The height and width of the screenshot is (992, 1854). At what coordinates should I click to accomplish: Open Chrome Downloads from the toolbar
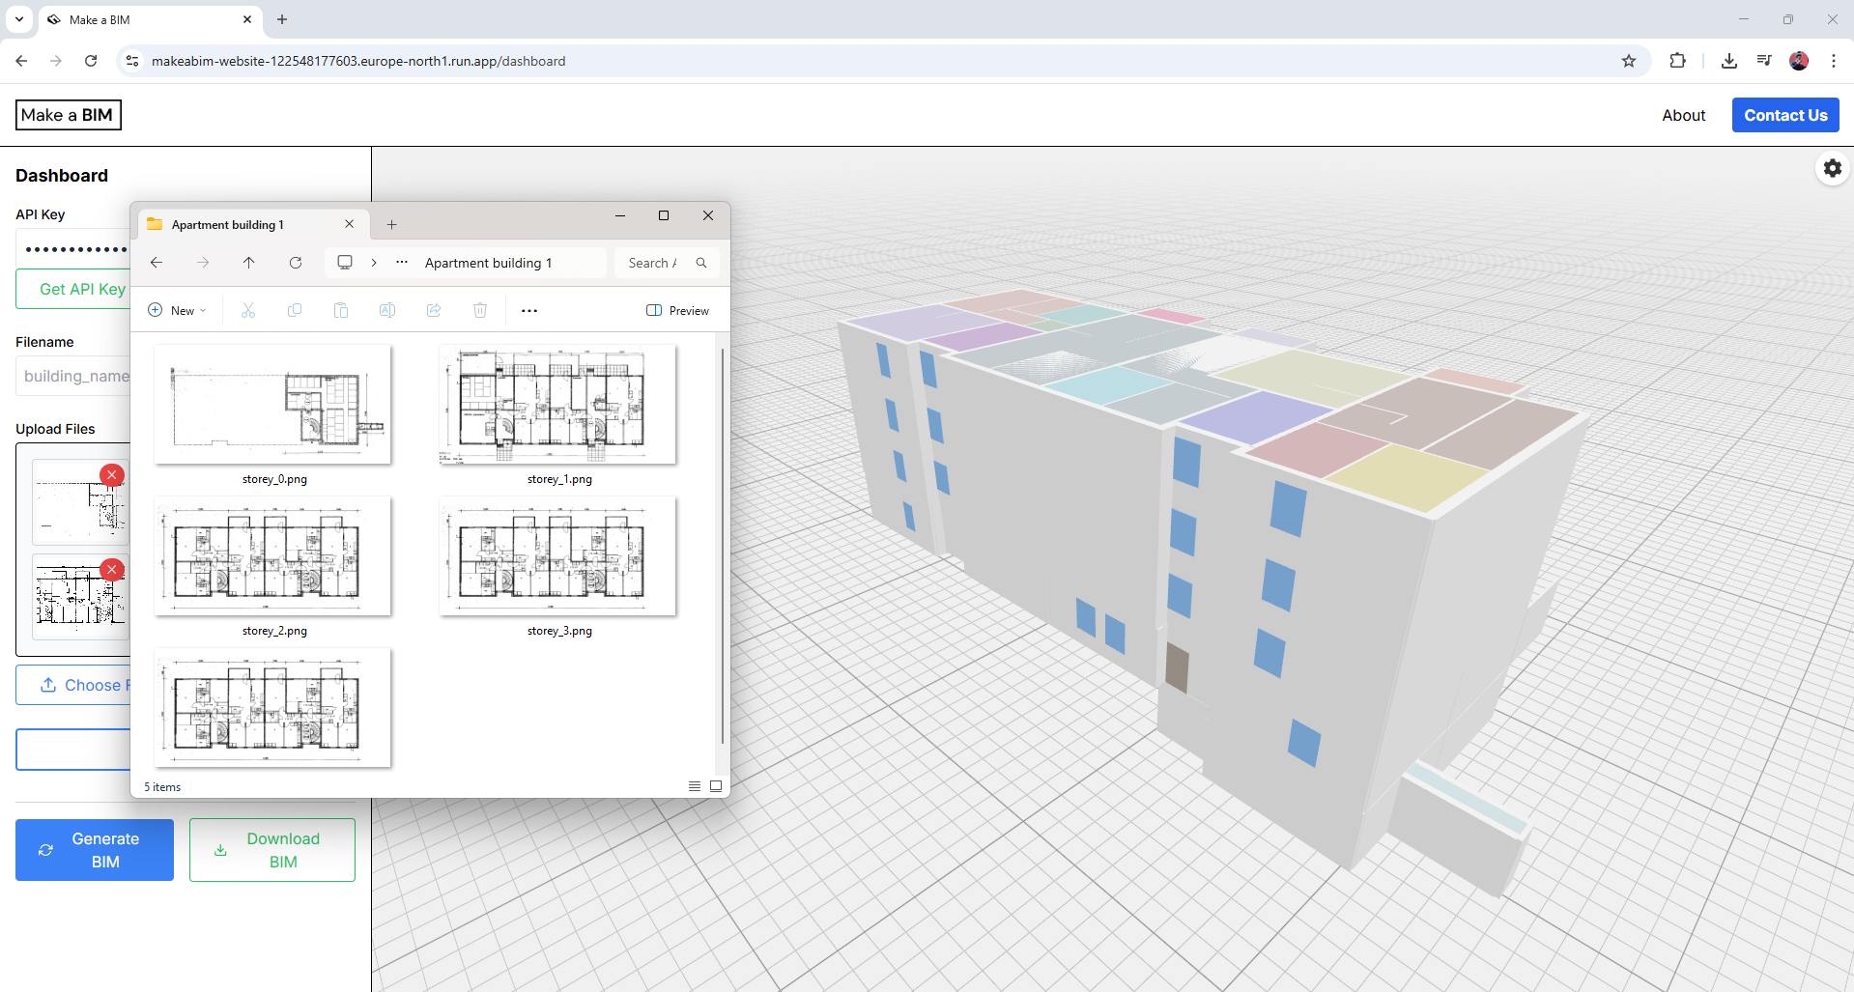click(x=1728, y=61)
